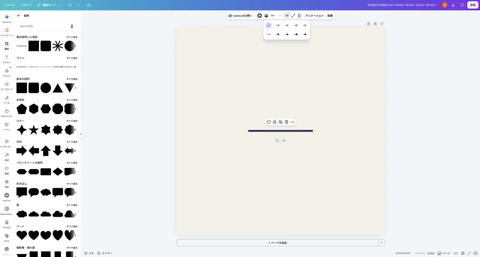Open the line end arrow option

pyautogui.click(x=286, y=15)
